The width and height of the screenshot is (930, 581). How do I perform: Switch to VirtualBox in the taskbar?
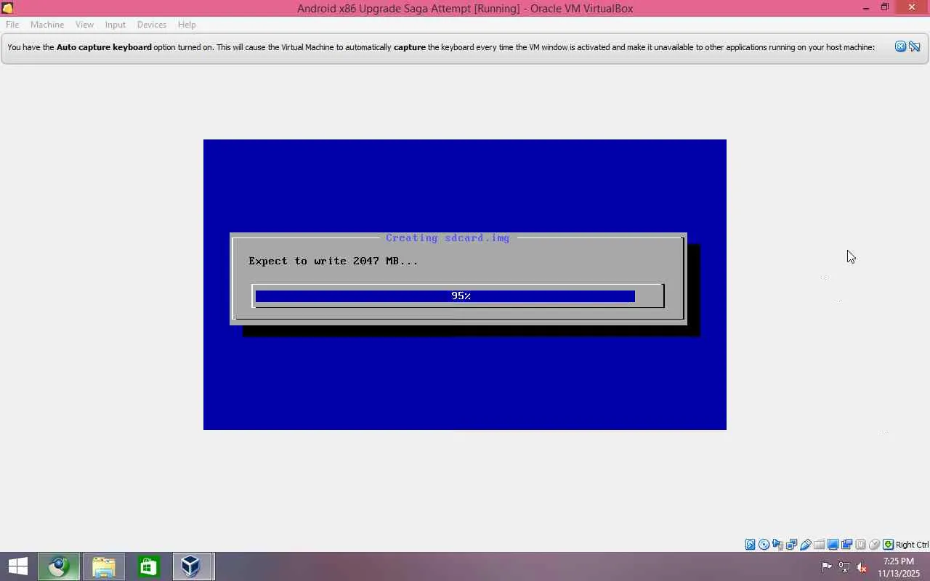(192, 566)
